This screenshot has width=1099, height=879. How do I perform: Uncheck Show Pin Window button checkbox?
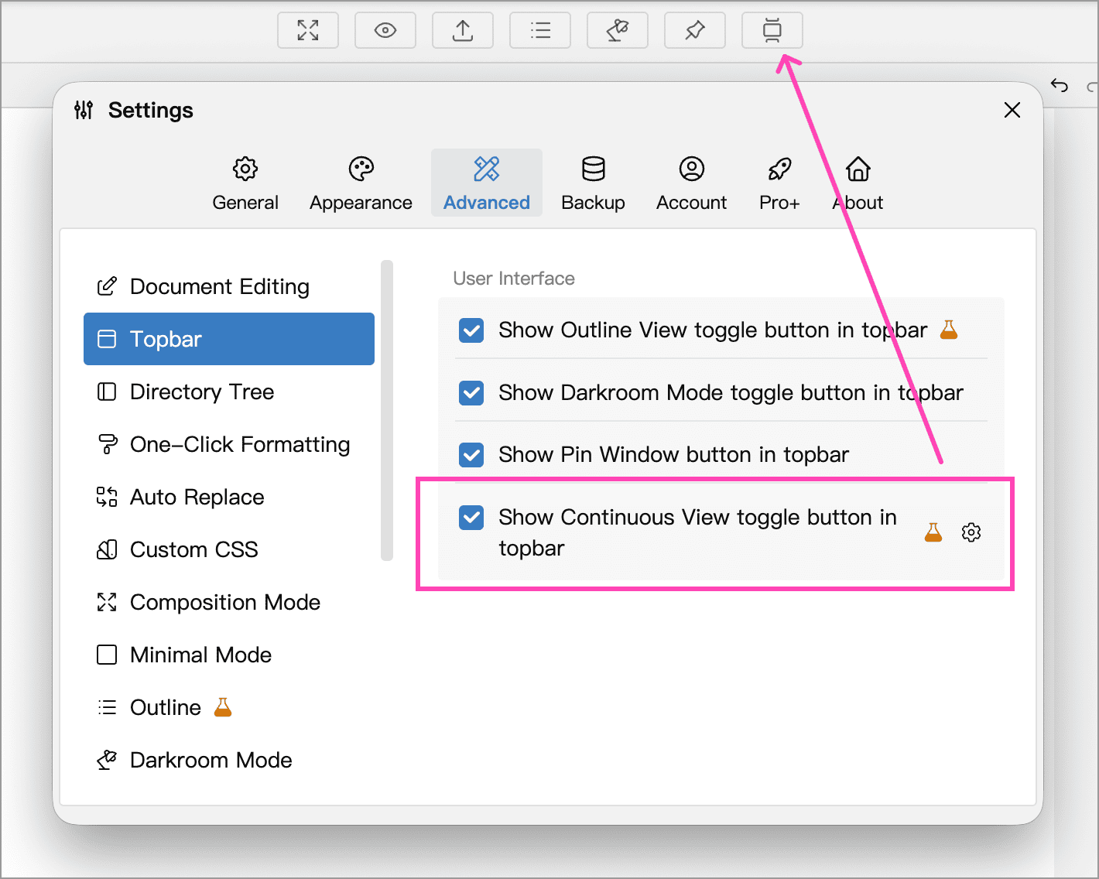point(471,455)
